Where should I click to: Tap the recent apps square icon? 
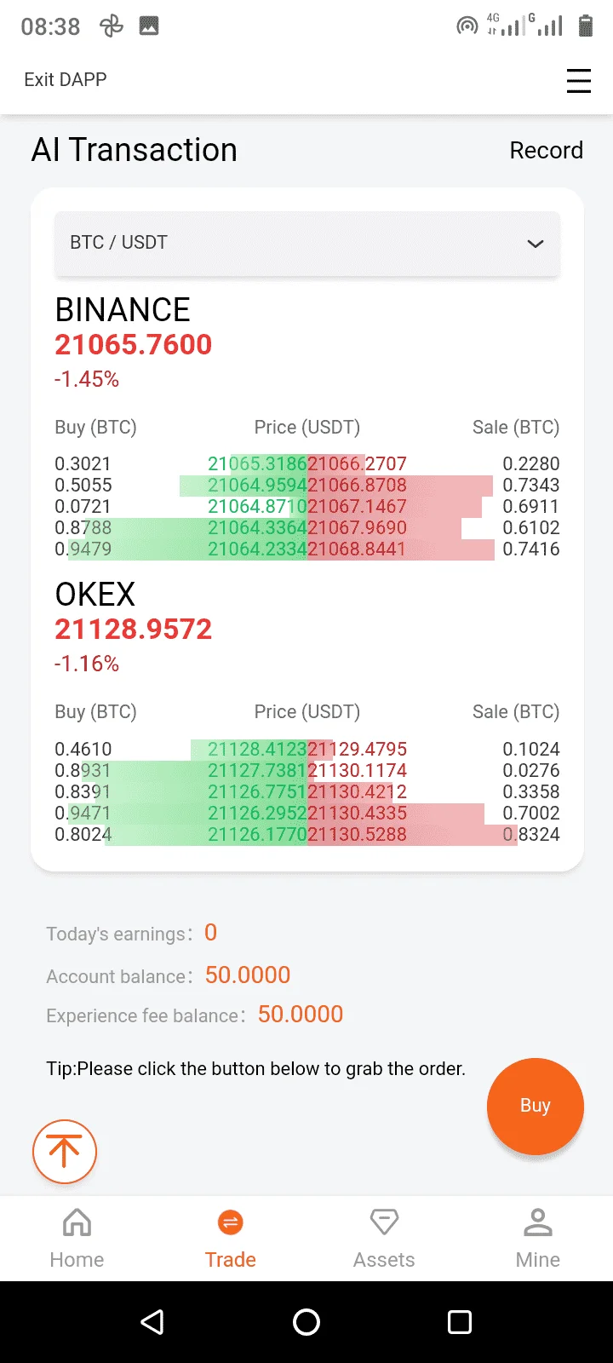460,1322
